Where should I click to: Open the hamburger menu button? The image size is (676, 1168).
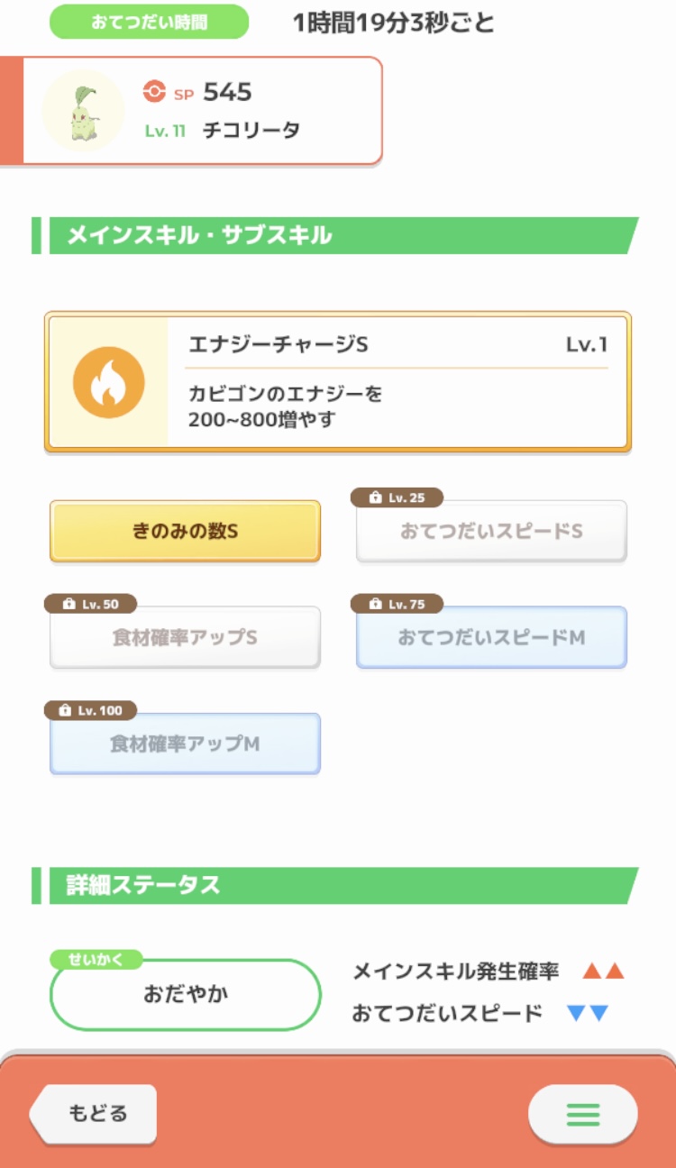(582, 1114)
